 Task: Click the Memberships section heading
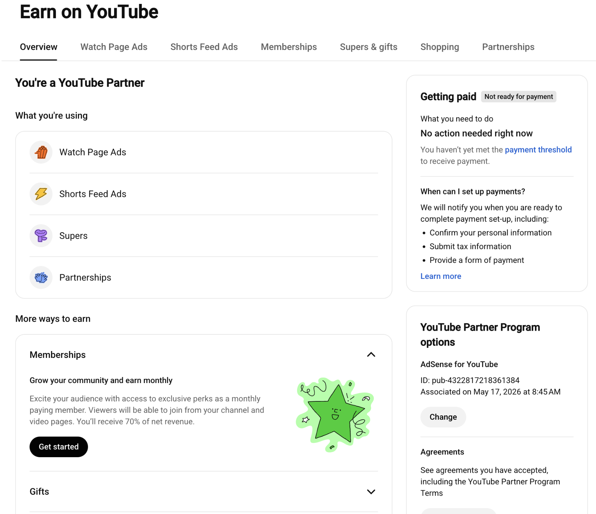58,355
